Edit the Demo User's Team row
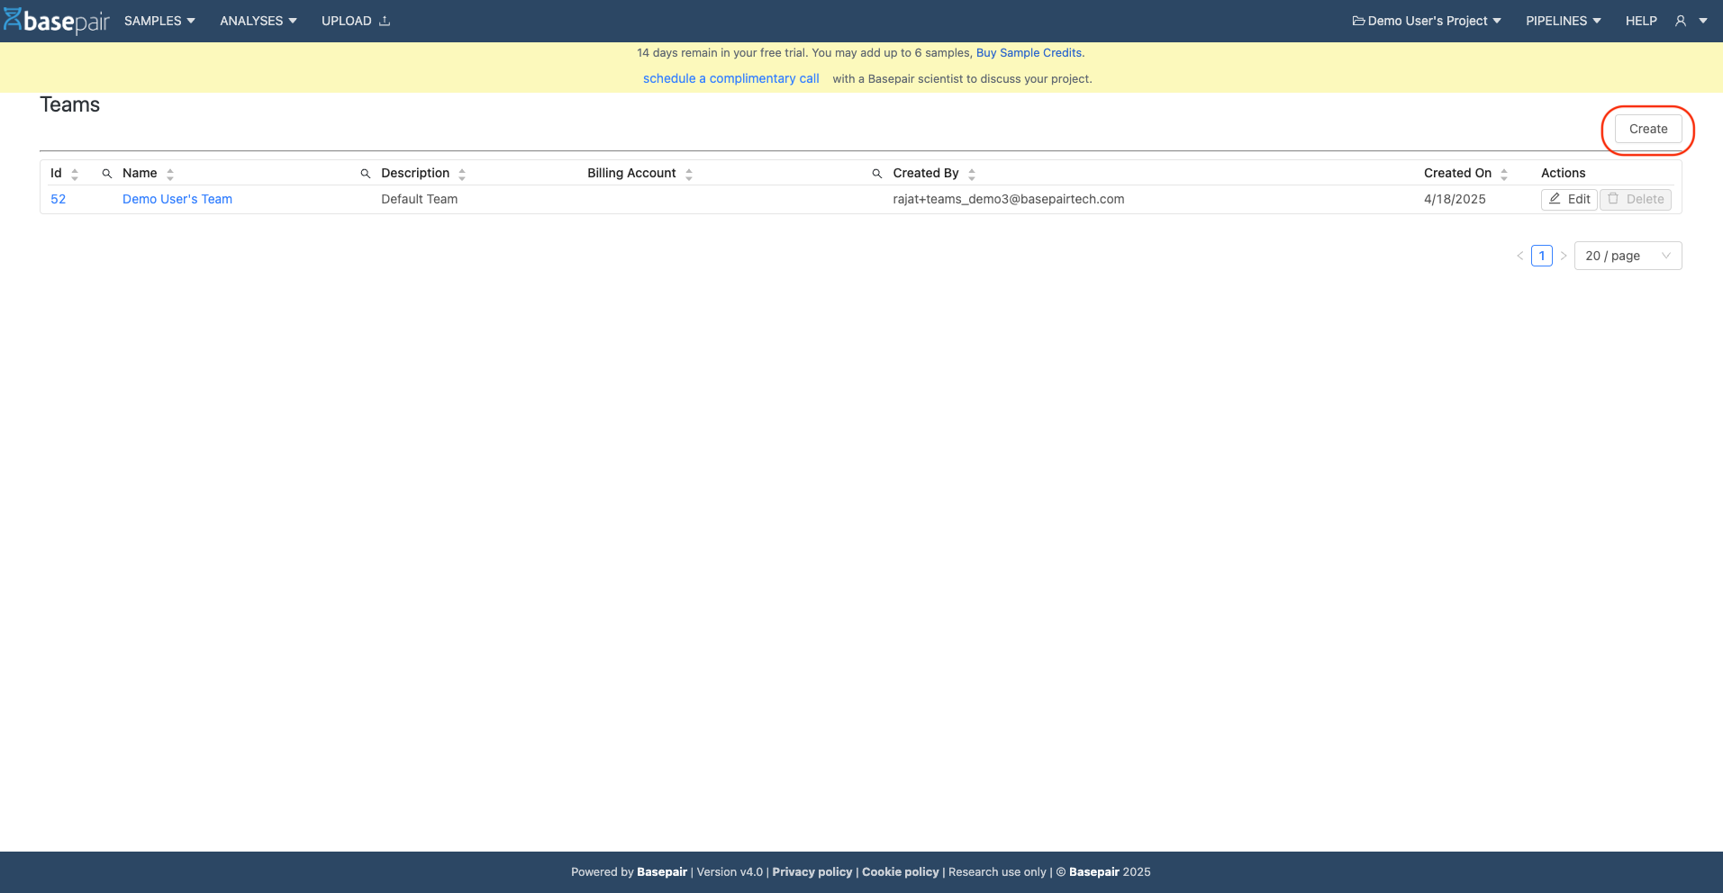The image size is (1723, 893). 1569,199
